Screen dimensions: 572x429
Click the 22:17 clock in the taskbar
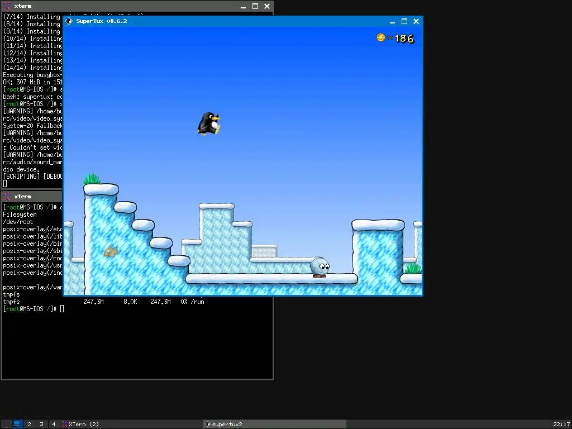pos(561,425)
